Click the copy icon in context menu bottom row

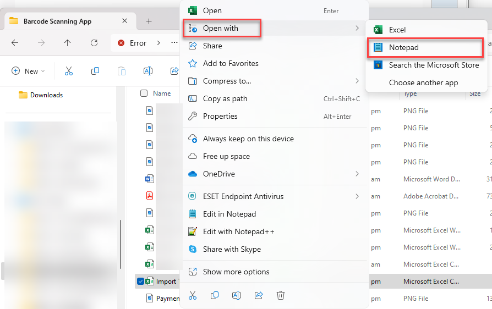(215, 295)
